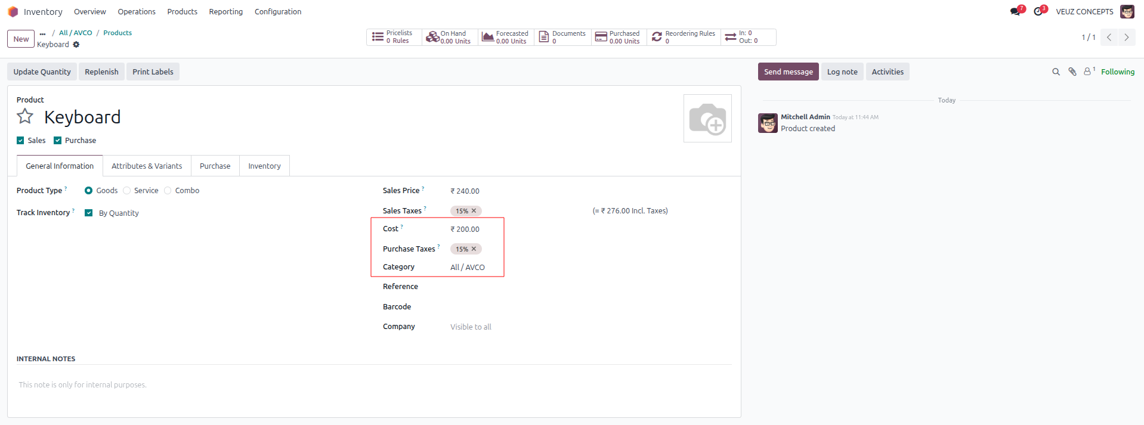Image resolution: width=1144 pixels, height=425 pixels.
Task: Click the attachments paperclip icon in chatter
Action: (1072, 72)
